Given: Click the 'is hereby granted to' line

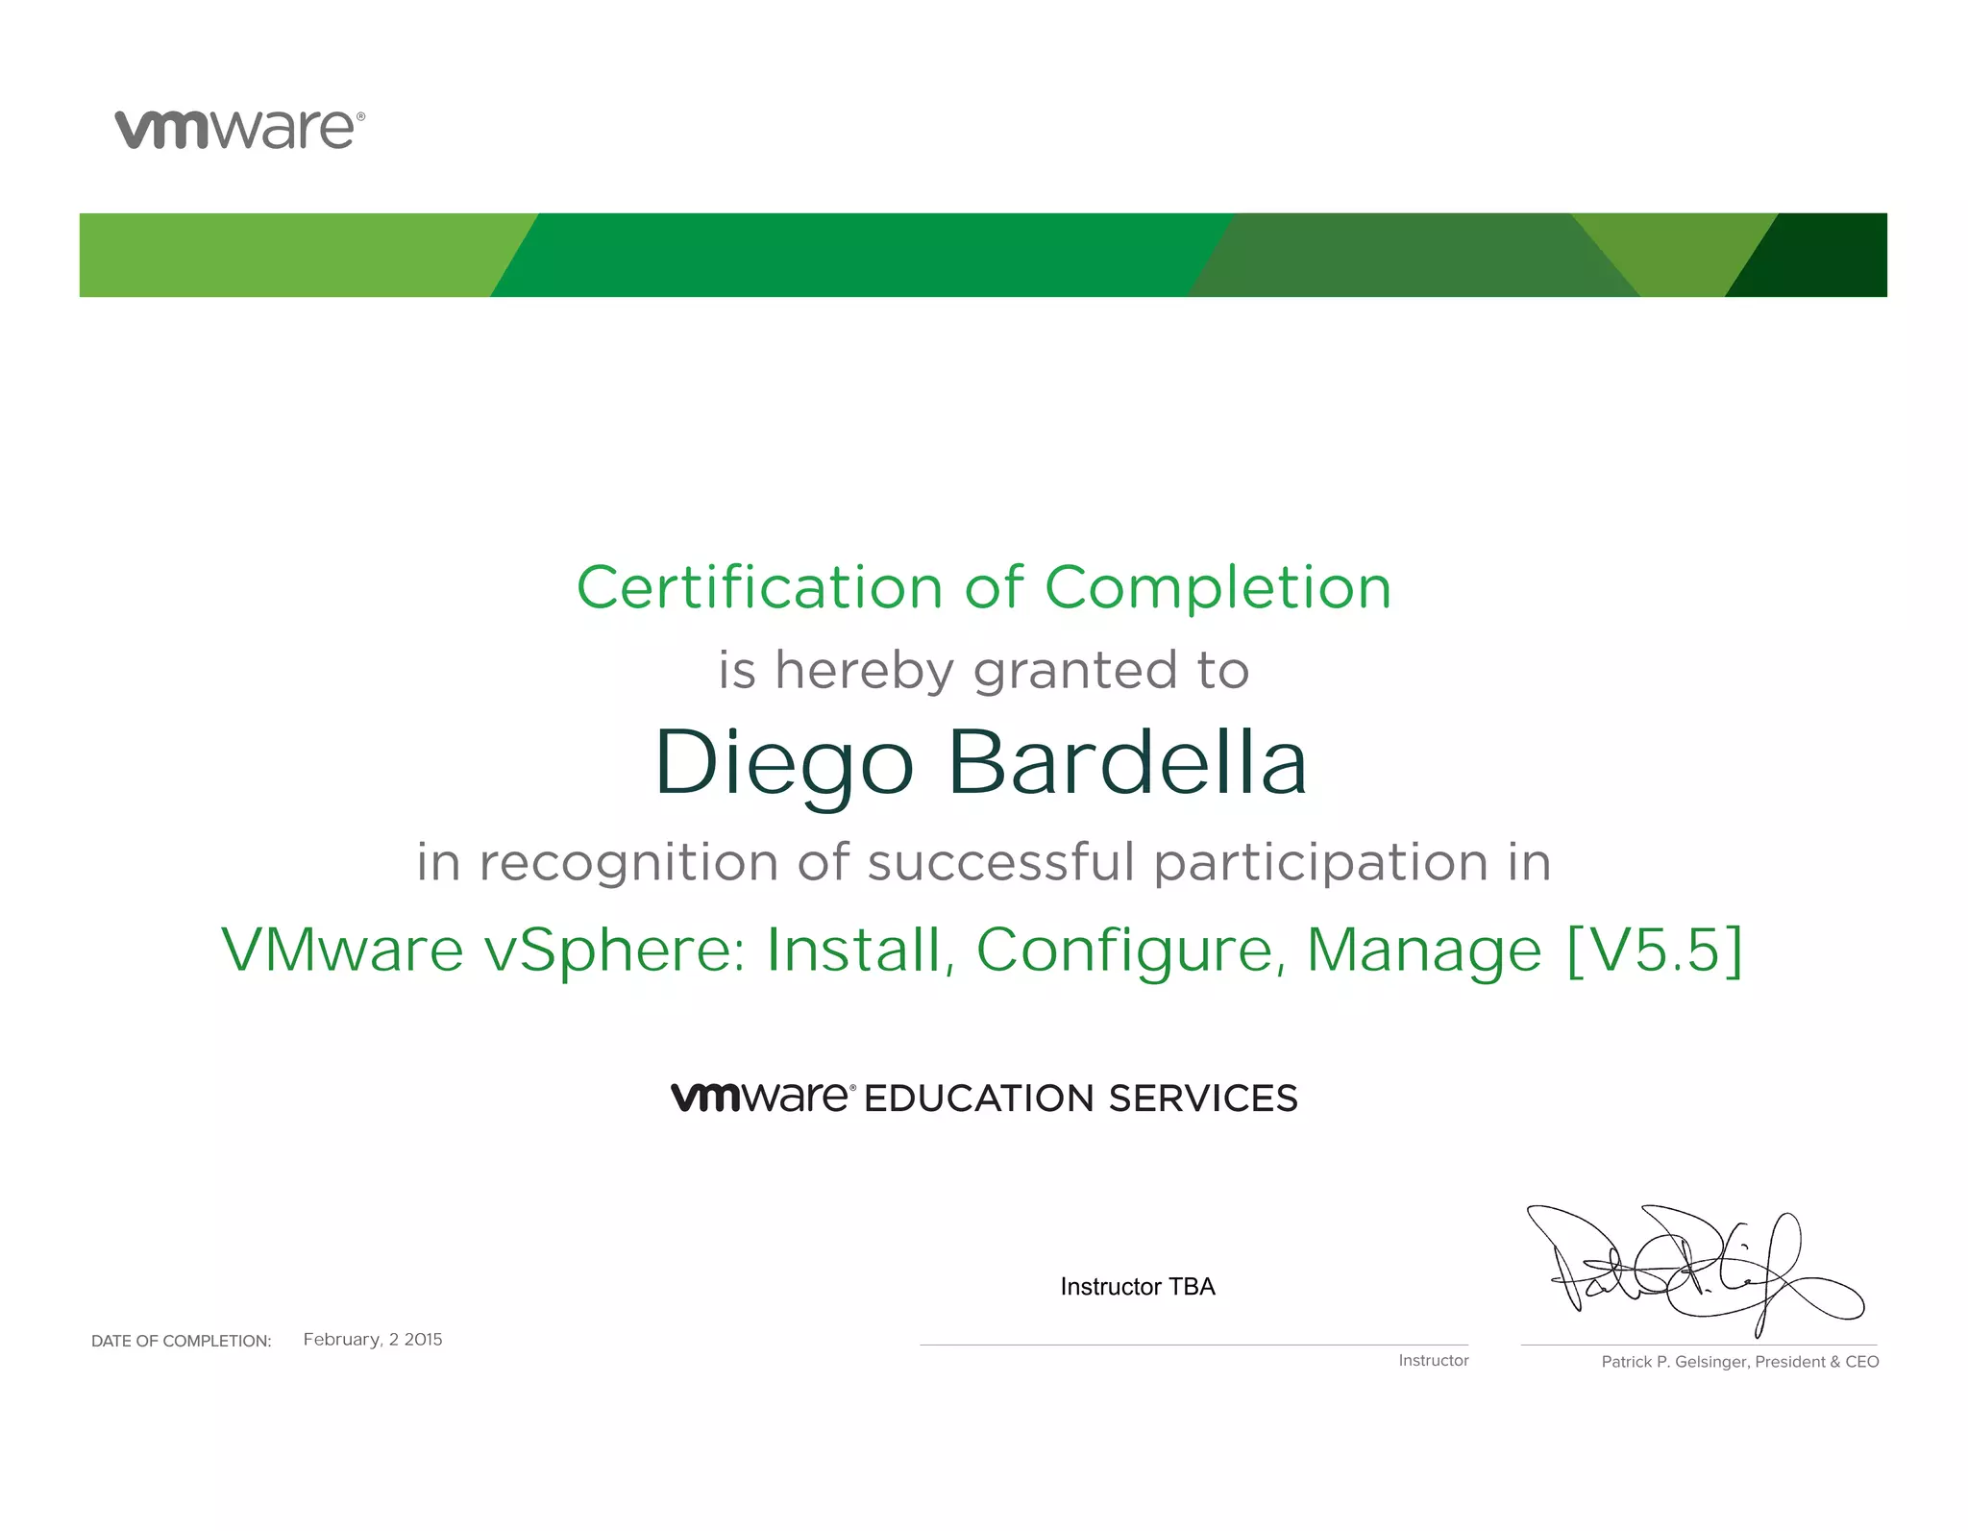Looking at the screenshot, I should [x=983, y=670].
